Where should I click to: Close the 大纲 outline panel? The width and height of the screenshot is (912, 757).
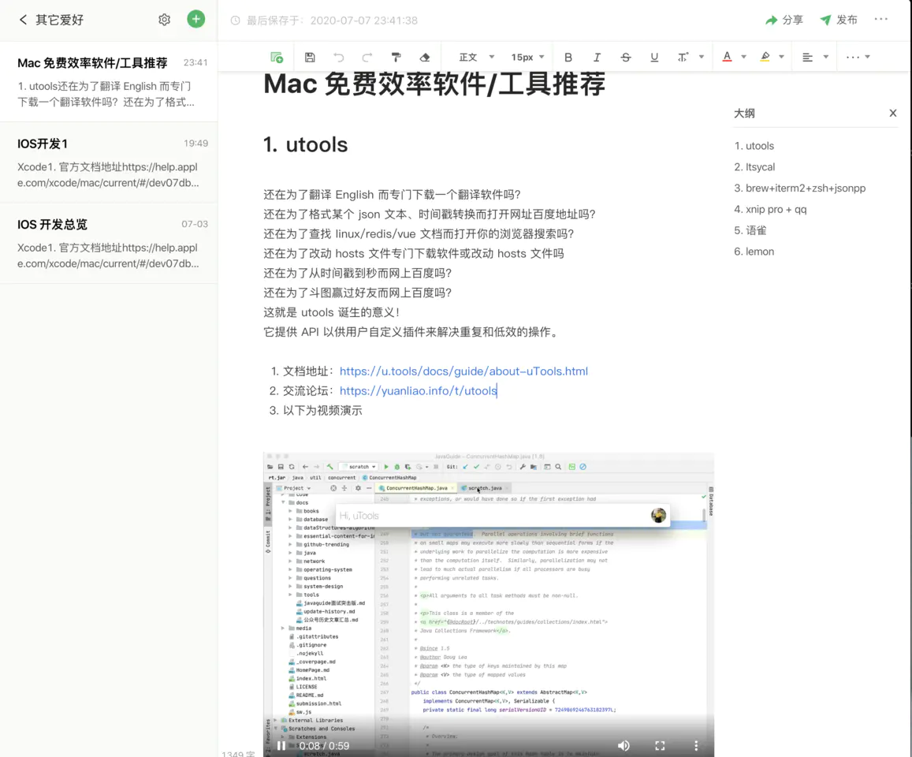click(x=893, y=113)
